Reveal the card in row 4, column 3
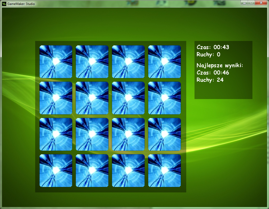 tap(128, 171)
